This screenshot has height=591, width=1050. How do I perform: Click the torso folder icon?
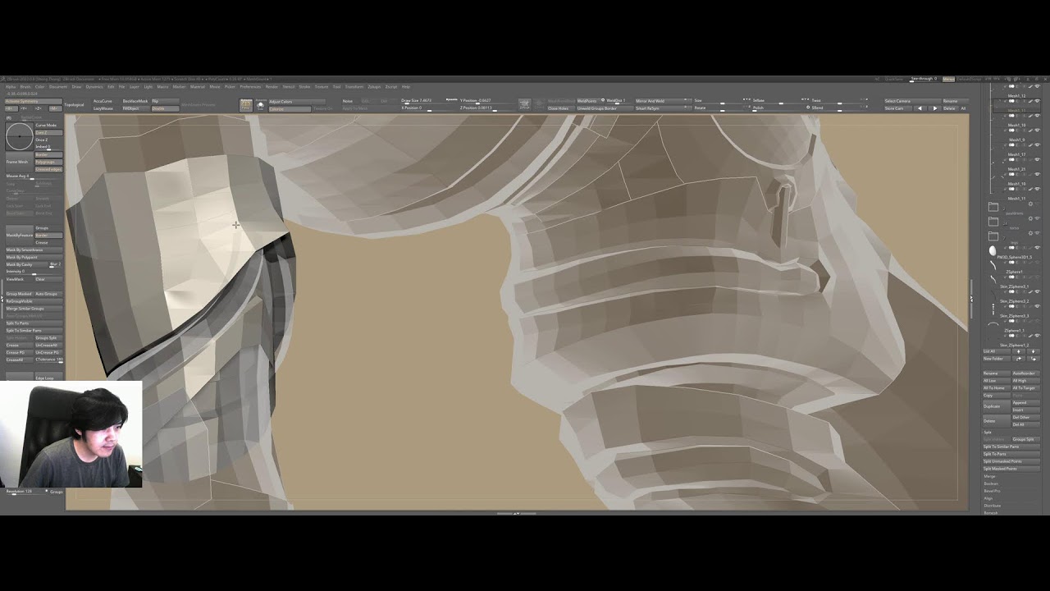tap(993, 220)
